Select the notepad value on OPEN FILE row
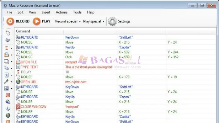The height and width of the screenshot is (123, 219). 71,62
